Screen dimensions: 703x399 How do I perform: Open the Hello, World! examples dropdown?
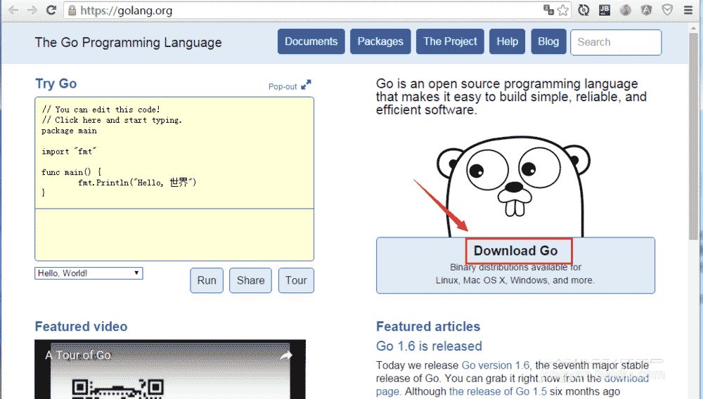pos(89,273)
